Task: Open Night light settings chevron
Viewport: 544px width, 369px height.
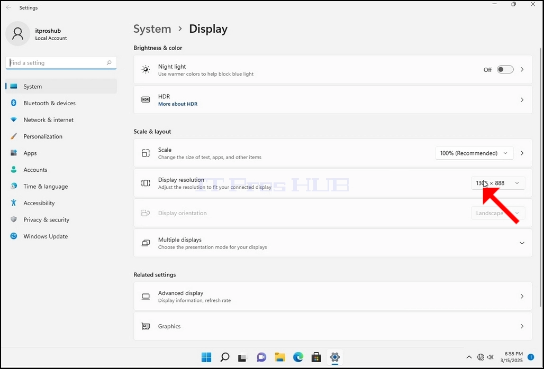Action: coord(522,69)
